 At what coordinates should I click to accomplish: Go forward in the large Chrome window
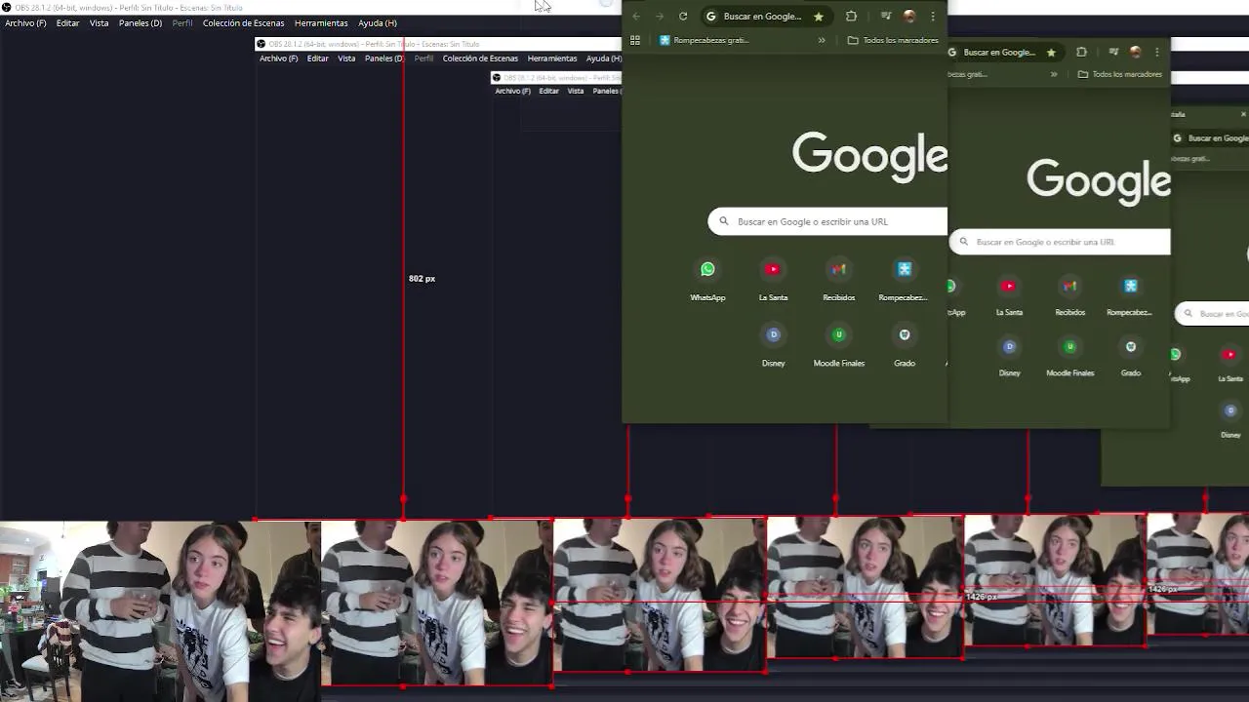pyautogui.click(x=660, y=16)
